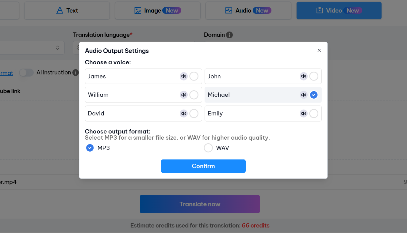Image resolution: width=407 pixels, height=233 pixels.
Task: Close the Audio Output Settings dialog
Action: click(319, 51)
